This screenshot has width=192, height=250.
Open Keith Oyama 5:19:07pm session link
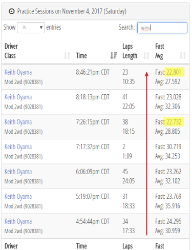pos(18,197)
